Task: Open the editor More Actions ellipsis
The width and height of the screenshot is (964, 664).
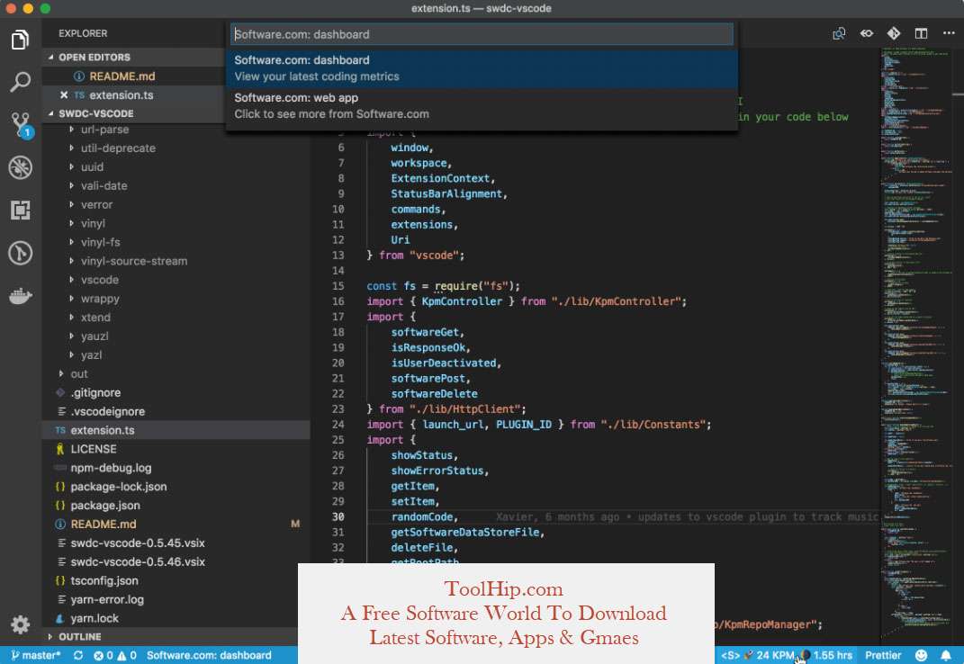Action: tap(949, 33)
